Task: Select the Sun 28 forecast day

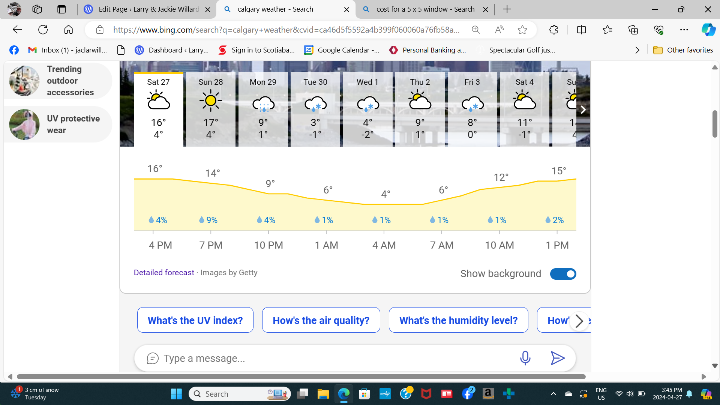Action: [211, 109]
